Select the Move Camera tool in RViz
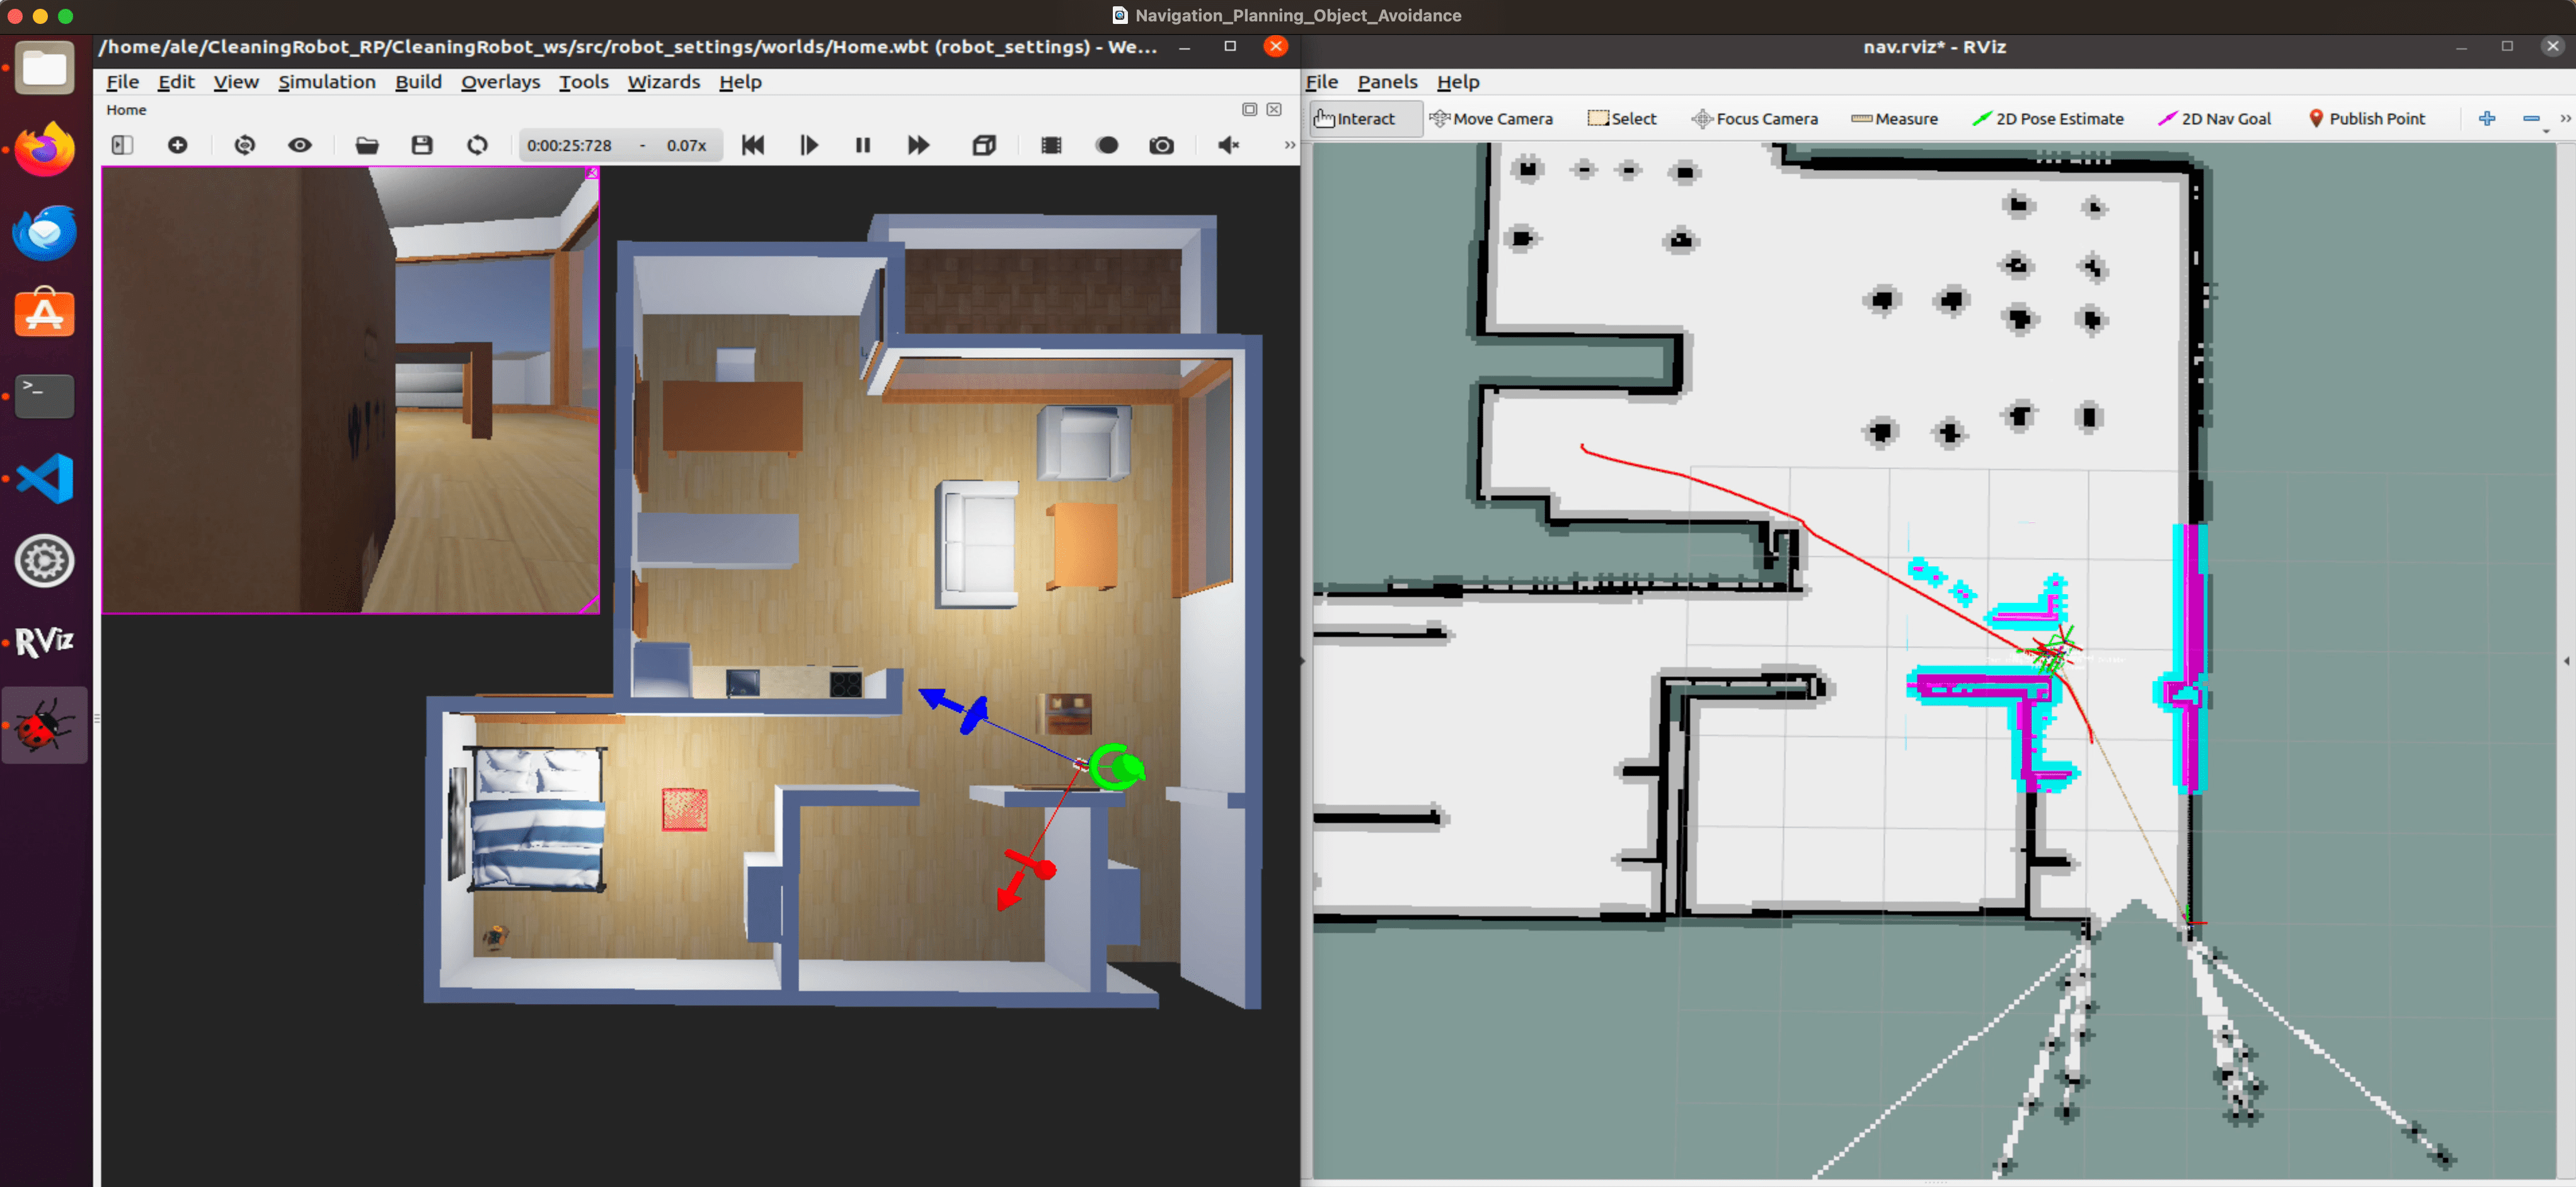Viewport: 2576px width, 1187px height. point(1492,118)
